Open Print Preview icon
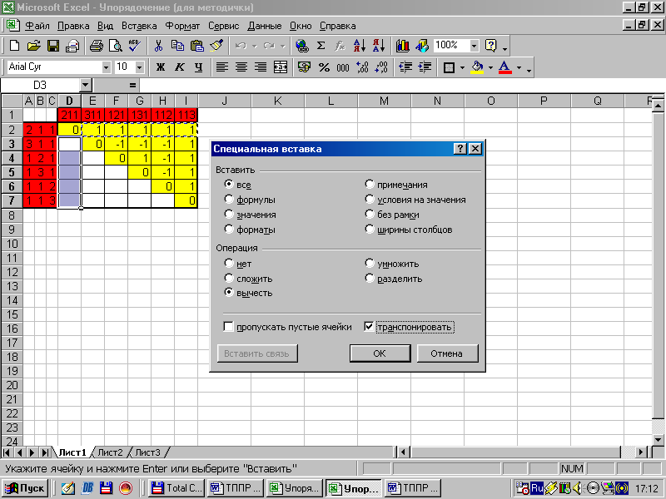 tap(116, 46)
